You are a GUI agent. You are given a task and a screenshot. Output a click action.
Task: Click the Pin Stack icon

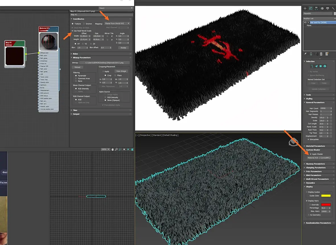[x=305, y=54]
